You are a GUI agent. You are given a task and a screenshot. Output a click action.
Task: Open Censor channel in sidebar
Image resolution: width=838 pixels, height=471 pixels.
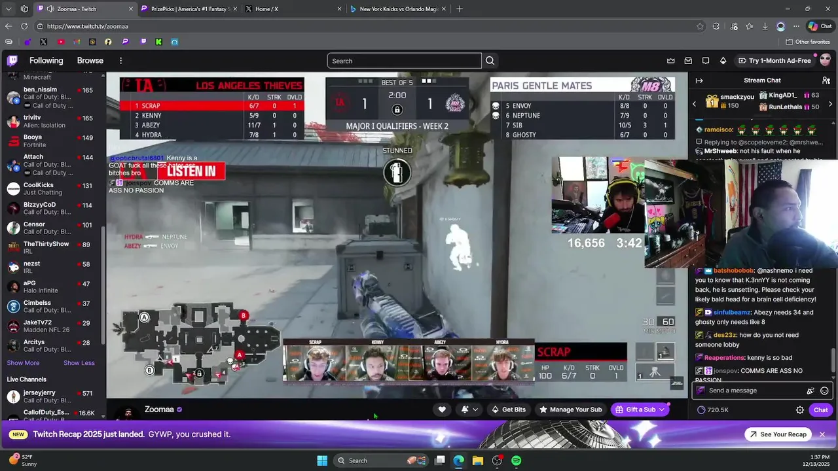52,228
